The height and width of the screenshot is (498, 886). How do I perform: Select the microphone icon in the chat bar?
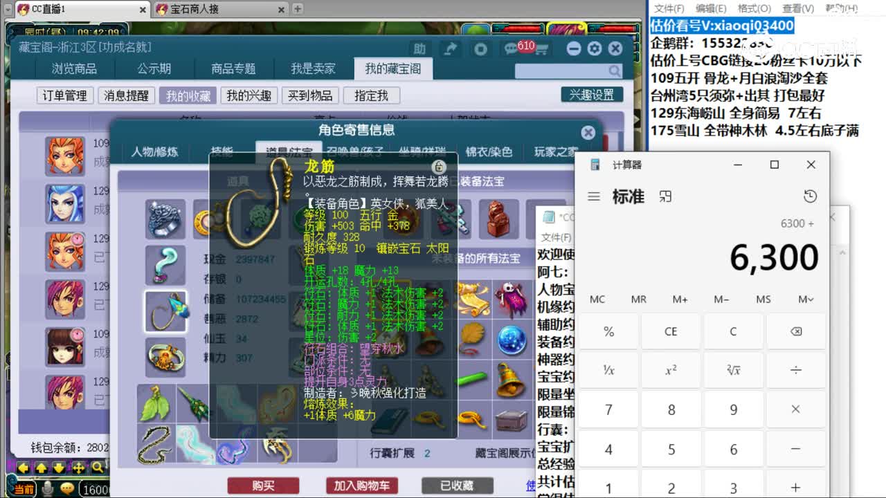[46, 488]
